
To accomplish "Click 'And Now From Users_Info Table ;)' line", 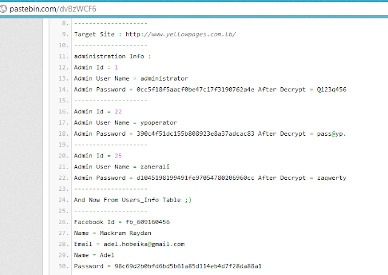I will click(133, 200).
